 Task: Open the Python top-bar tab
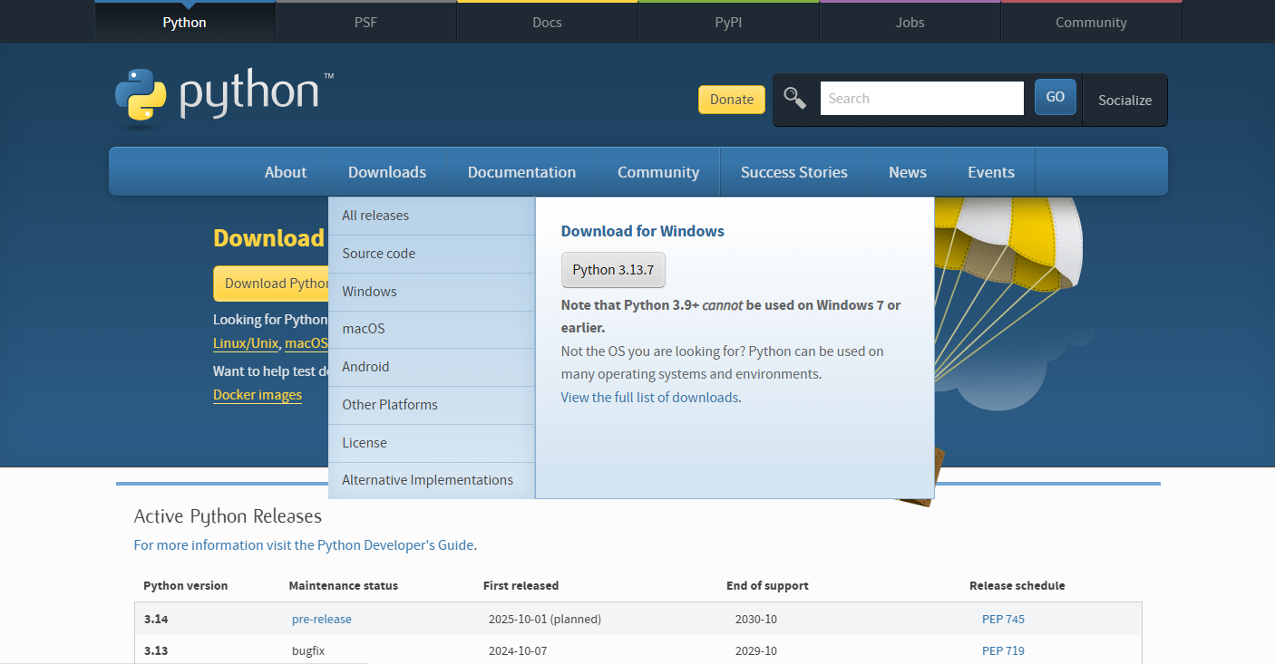184,23
